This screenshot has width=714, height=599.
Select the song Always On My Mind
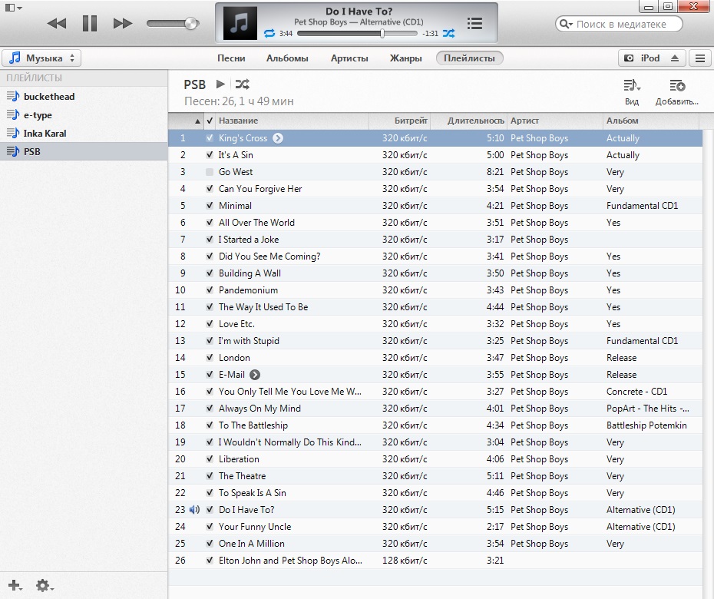(x=435, y=409)
